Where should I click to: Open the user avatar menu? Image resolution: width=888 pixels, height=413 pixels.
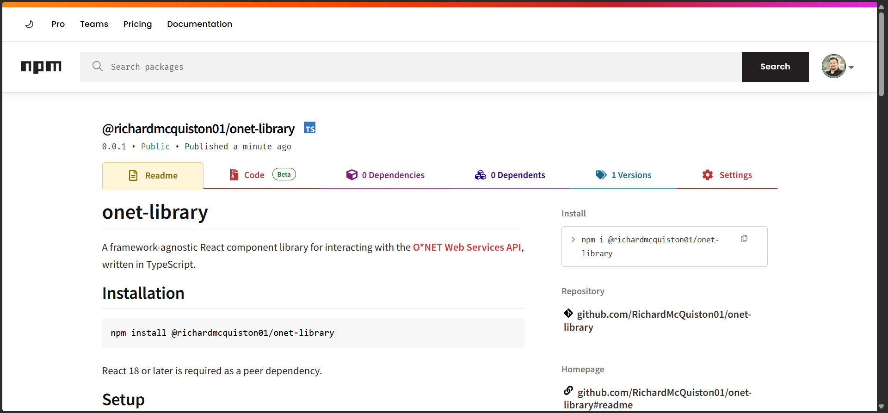pyautogui.click(x=833, y=66)
